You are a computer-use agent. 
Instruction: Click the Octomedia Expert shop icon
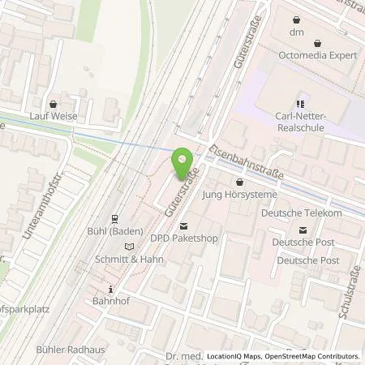[x=318, y=43]
